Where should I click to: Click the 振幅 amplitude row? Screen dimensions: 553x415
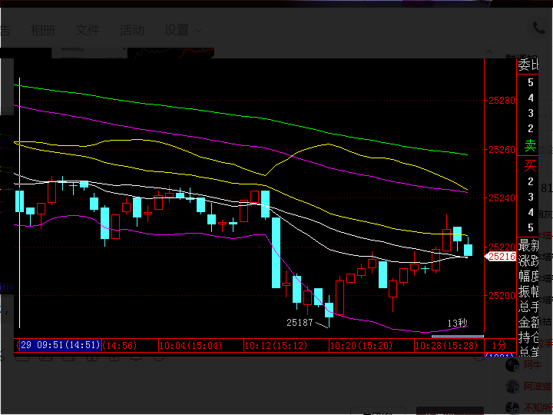tap(528, 292)
